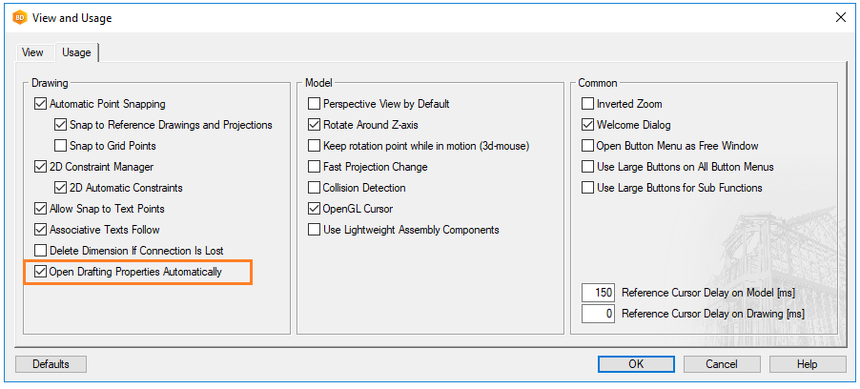Enable Delete Dimension If Connection Is Lost
Viewport: 860px width, 389px height.
click(40, 251)
